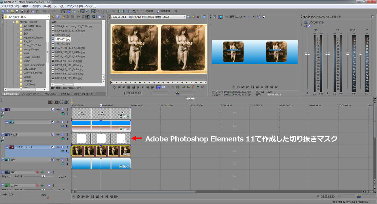Open the video preview external monitor icon
Image resolution: width=377 pixels, height=204 pixels.
[x=220, y=17]
